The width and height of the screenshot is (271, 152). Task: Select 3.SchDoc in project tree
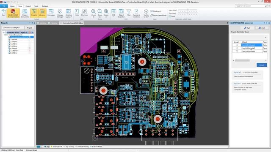click(13, 42)
